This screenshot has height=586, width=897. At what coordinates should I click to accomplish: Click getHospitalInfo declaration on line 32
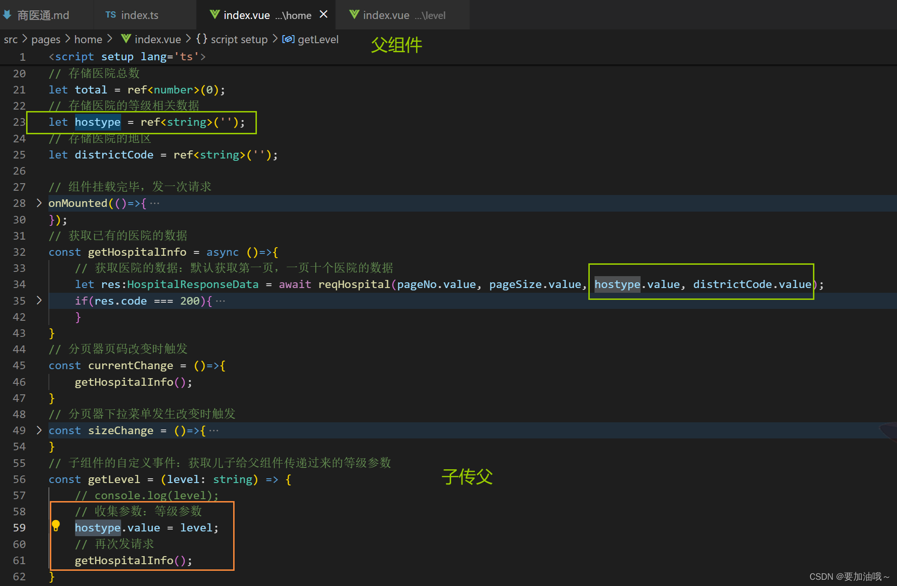point(137,252)
